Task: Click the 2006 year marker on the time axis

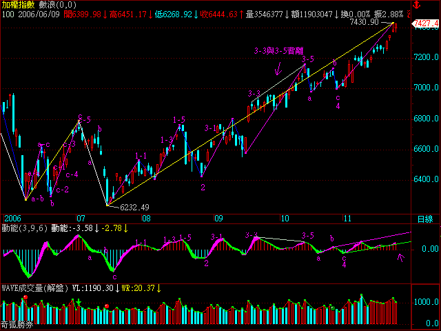Action: click(x=12, y=219)
